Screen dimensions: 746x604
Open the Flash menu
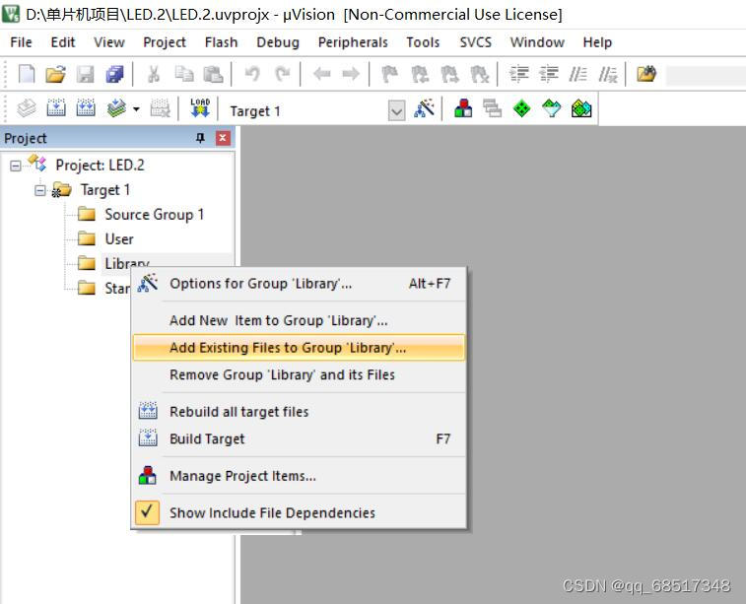pos(221,42)
